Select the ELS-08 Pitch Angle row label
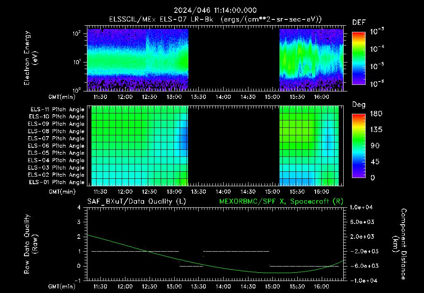The width and height of the screenshot is (424, 293). [56, 131]
